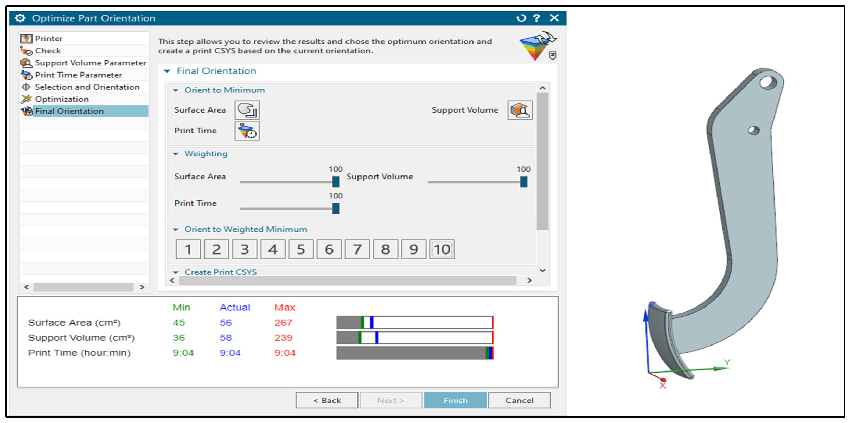Go to Print Time Parameter step
The image size is (851, 423).
(78, 75)
